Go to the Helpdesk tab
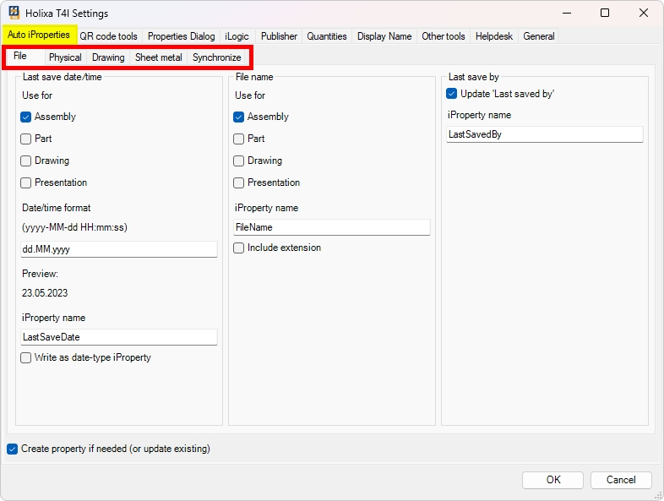The width and height of the screenshot is (664, 501). click(x=494, y=36)
